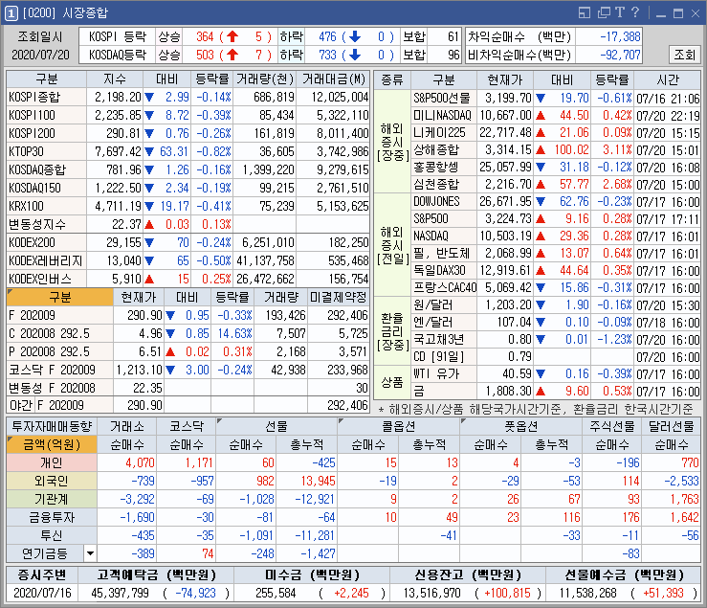The width and height of the screenshot is (707, 608).
Task: Click the title bar overlapping-windows restore icon
Action: click(604, 12)
